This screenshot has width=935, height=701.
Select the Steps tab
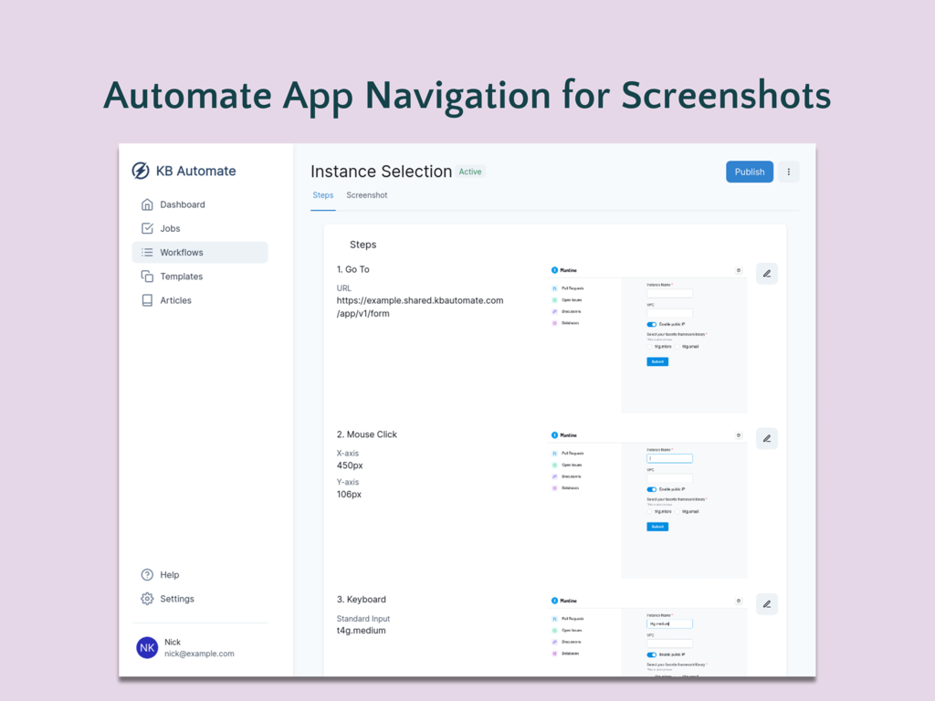pyautogui.click(x=323, y=195)
